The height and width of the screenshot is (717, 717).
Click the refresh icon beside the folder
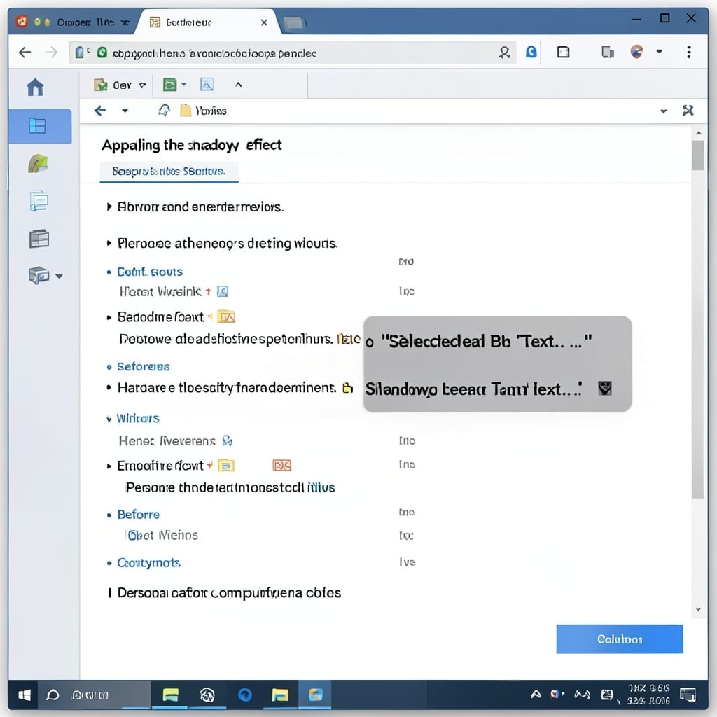[x=165, y=110]
